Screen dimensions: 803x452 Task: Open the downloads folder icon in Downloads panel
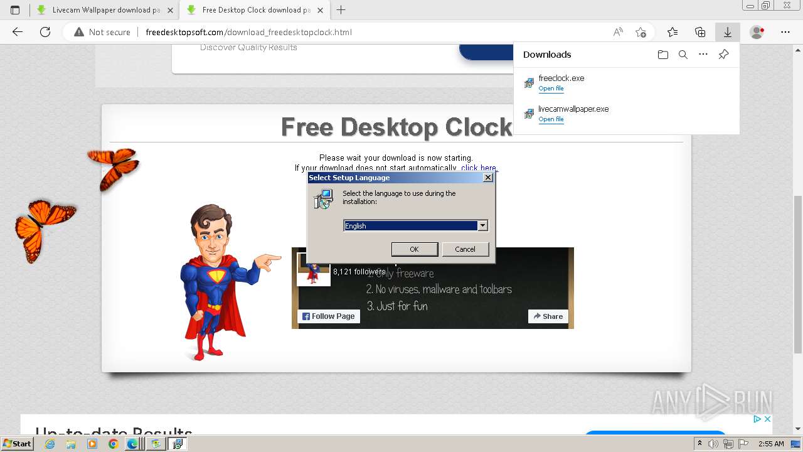click(x=663, y=55)
